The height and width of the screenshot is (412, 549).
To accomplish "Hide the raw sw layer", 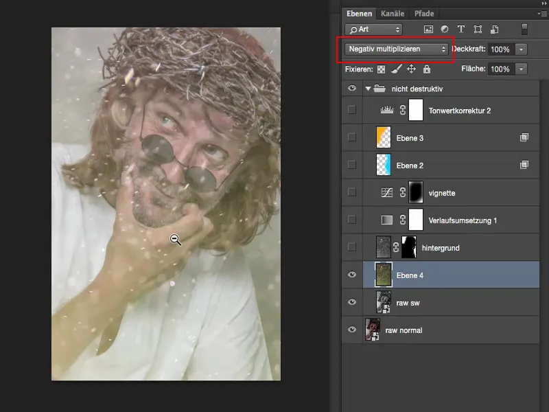I will (x=352, y=302).
